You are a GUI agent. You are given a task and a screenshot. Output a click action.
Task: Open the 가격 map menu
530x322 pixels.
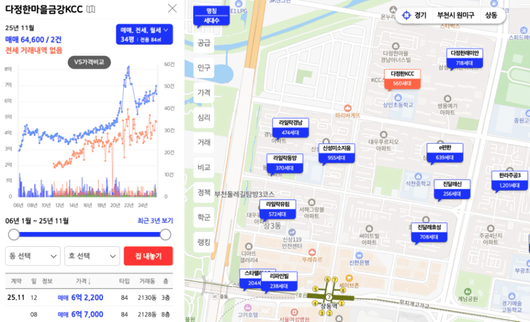[204, 92]
